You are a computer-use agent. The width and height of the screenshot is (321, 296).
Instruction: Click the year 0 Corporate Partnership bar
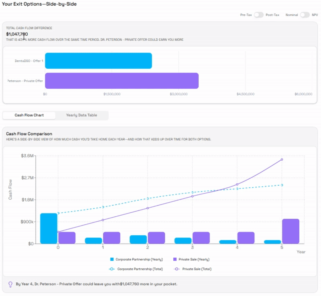click(49, 228)
